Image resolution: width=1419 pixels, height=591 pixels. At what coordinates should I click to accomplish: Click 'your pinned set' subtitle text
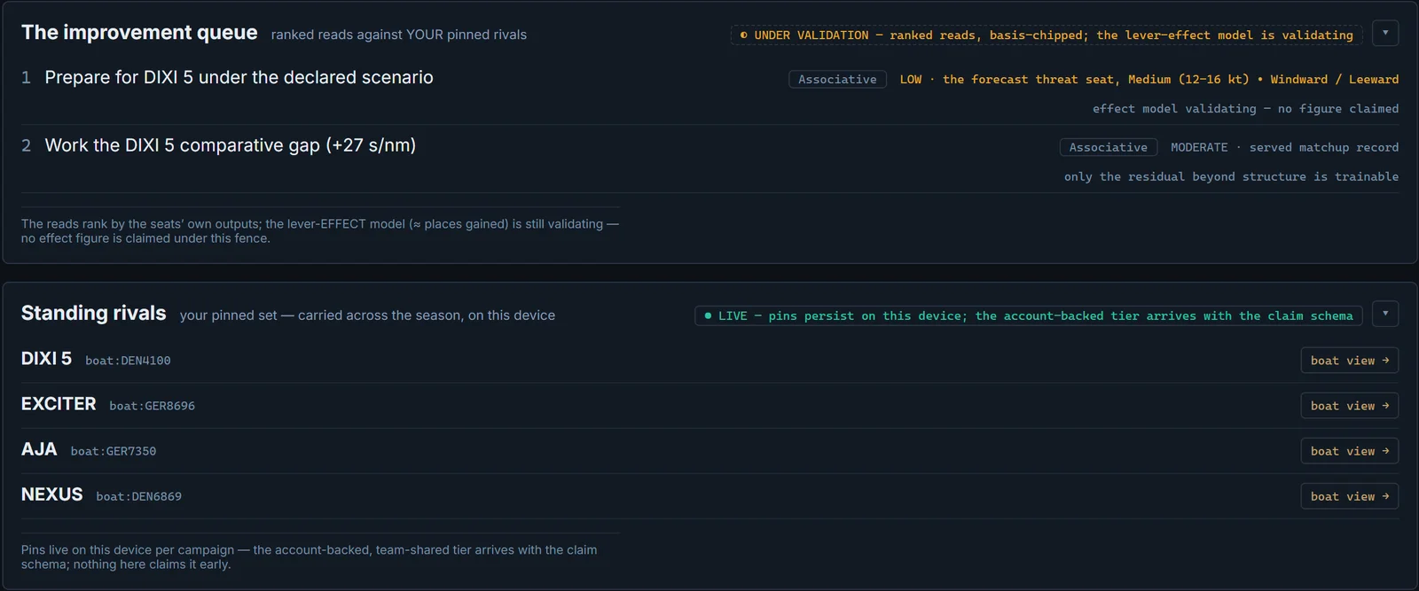tap(367, 315)
